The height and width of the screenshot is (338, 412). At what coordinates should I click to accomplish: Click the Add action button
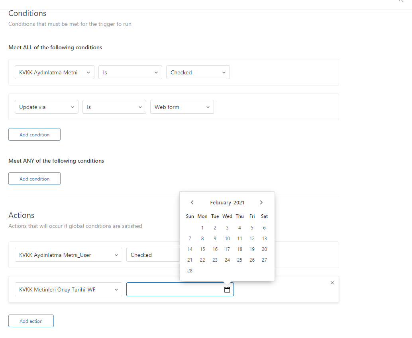coord(31,321)
